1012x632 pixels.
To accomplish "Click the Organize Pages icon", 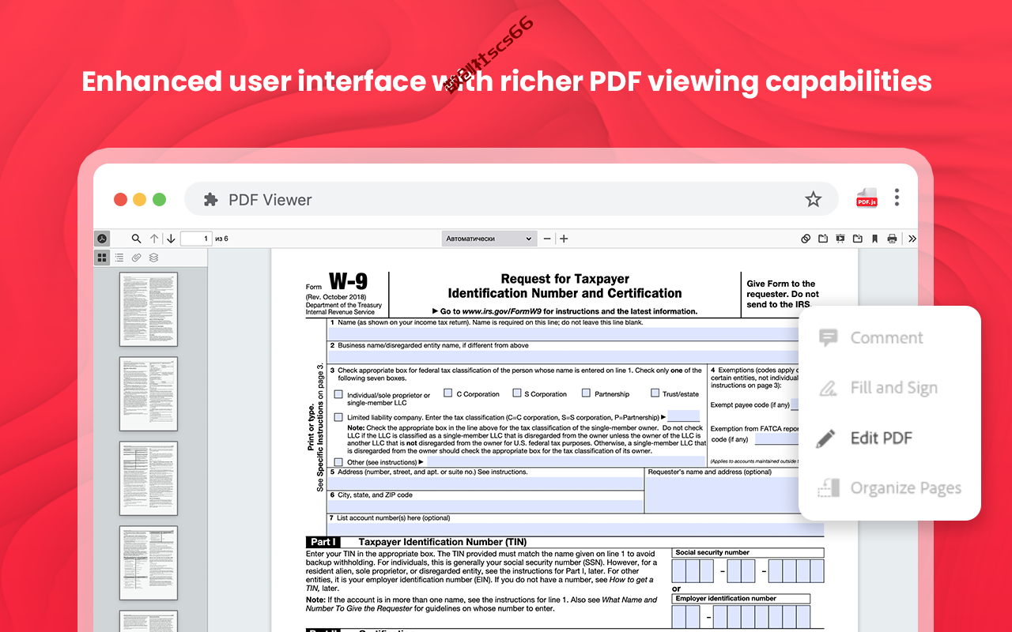I will (829, 488).
